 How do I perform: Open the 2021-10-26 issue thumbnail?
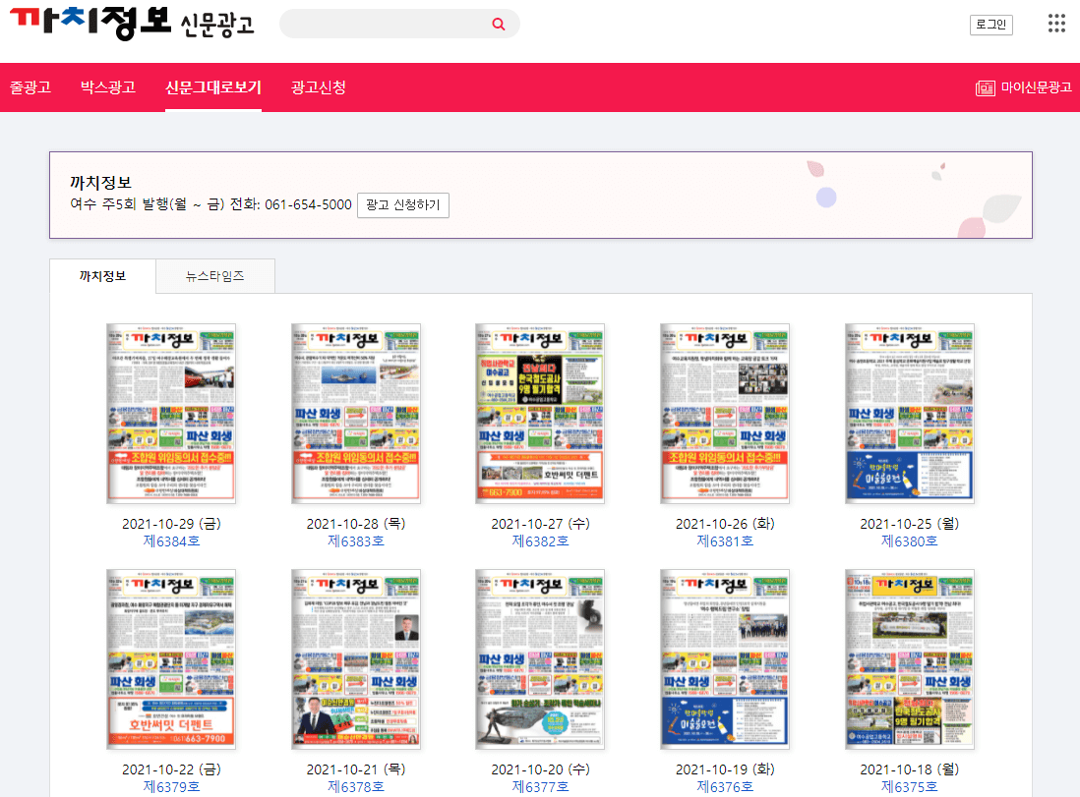click(x=725, y=414)
